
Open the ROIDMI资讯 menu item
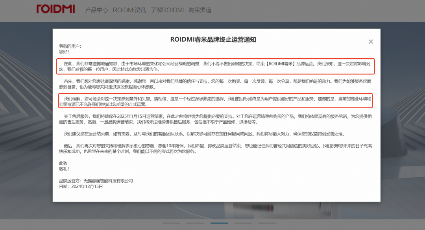129,10
